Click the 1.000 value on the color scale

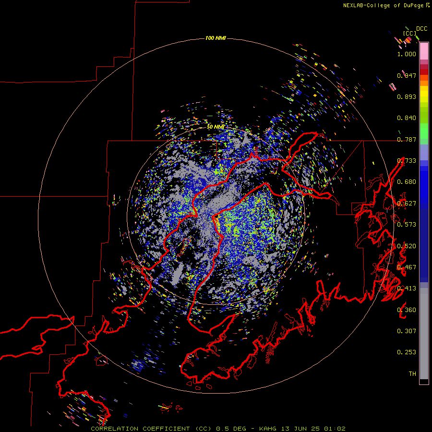click(x=407, y=54)
